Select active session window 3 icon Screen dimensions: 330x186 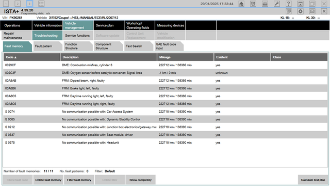[29, 4]
